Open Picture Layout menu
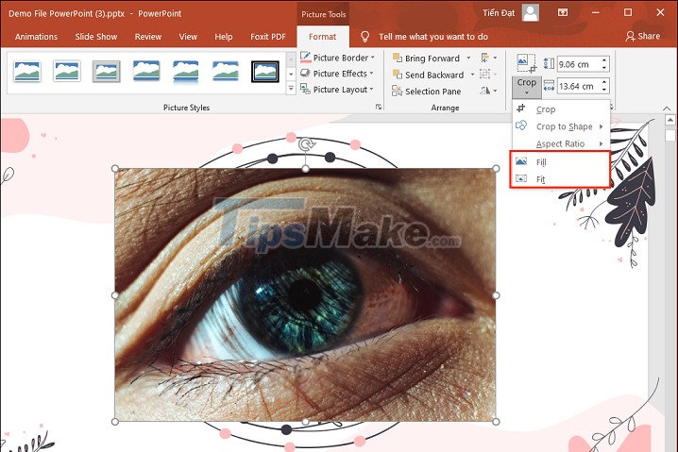The height and width of the screenshot is (452, 678). (337, 90)
